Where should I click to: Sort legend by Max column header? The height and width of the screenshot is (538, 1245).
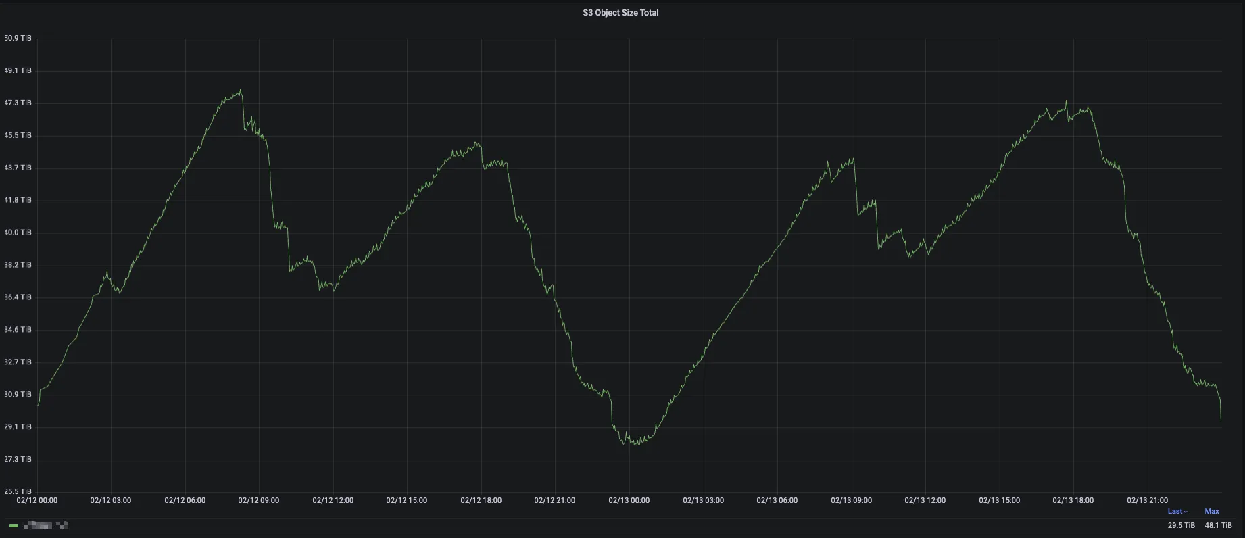[1212, 512]
